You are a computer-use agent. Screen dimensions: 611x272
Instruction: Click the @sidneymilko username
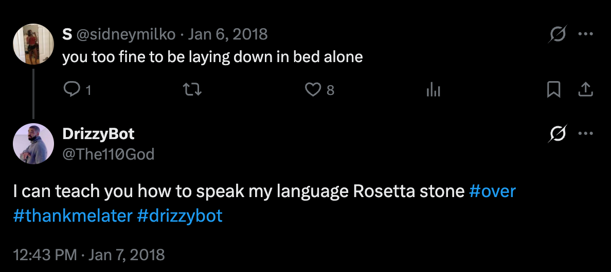click(127, 34)
